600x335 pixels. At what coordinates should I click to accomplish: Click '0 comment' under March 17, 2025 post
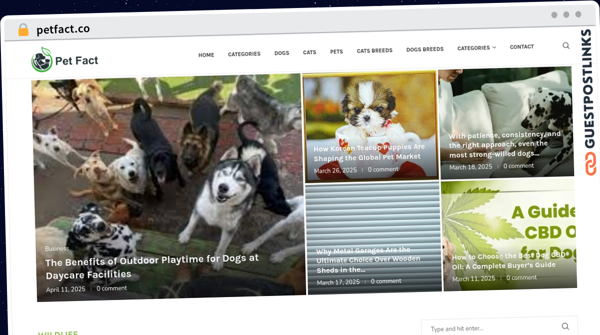[386, 281]
